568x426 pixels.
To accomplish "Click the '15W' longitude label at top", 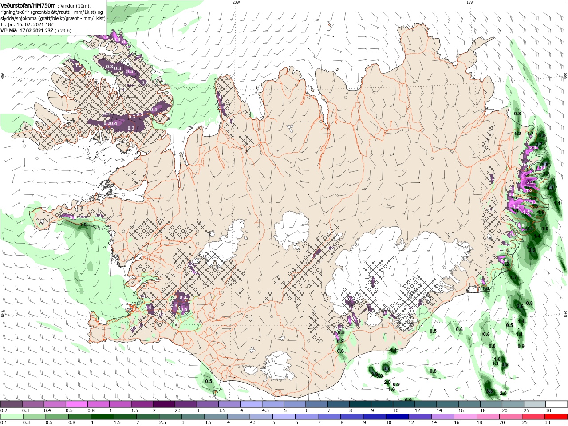I will 469,2.
